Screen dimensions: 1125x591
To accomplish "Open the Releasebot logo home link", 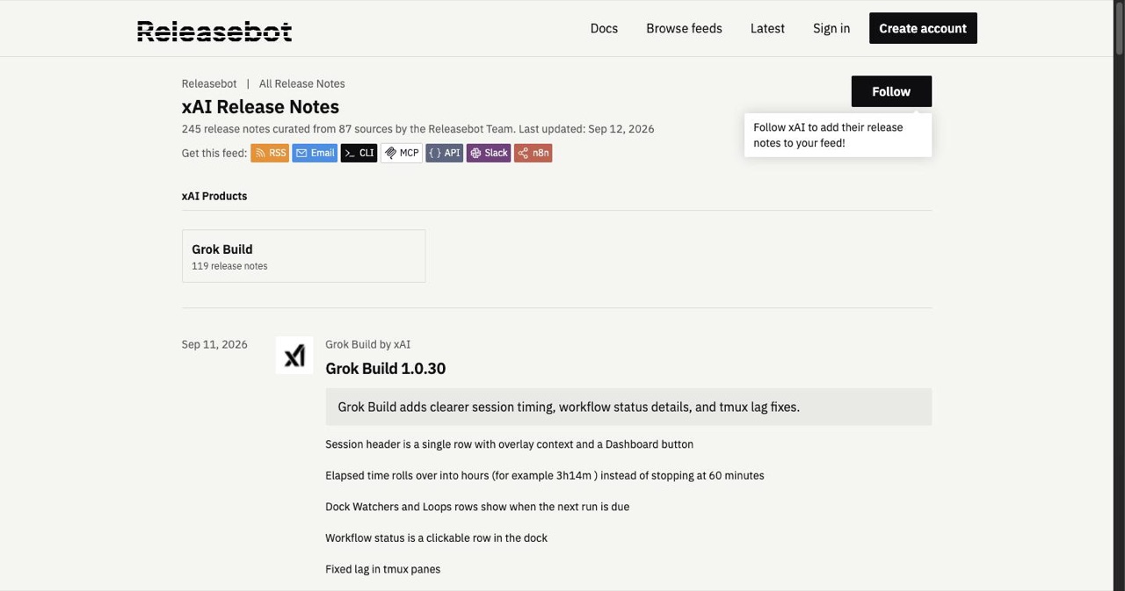I will 214,31.
